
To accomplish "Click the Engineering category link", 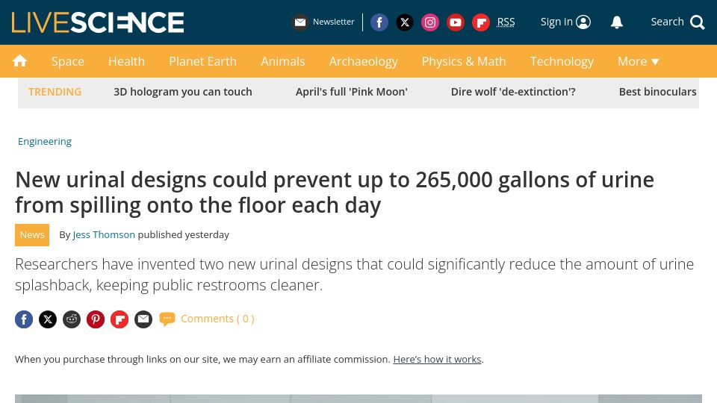I will (x=45, y=142).
